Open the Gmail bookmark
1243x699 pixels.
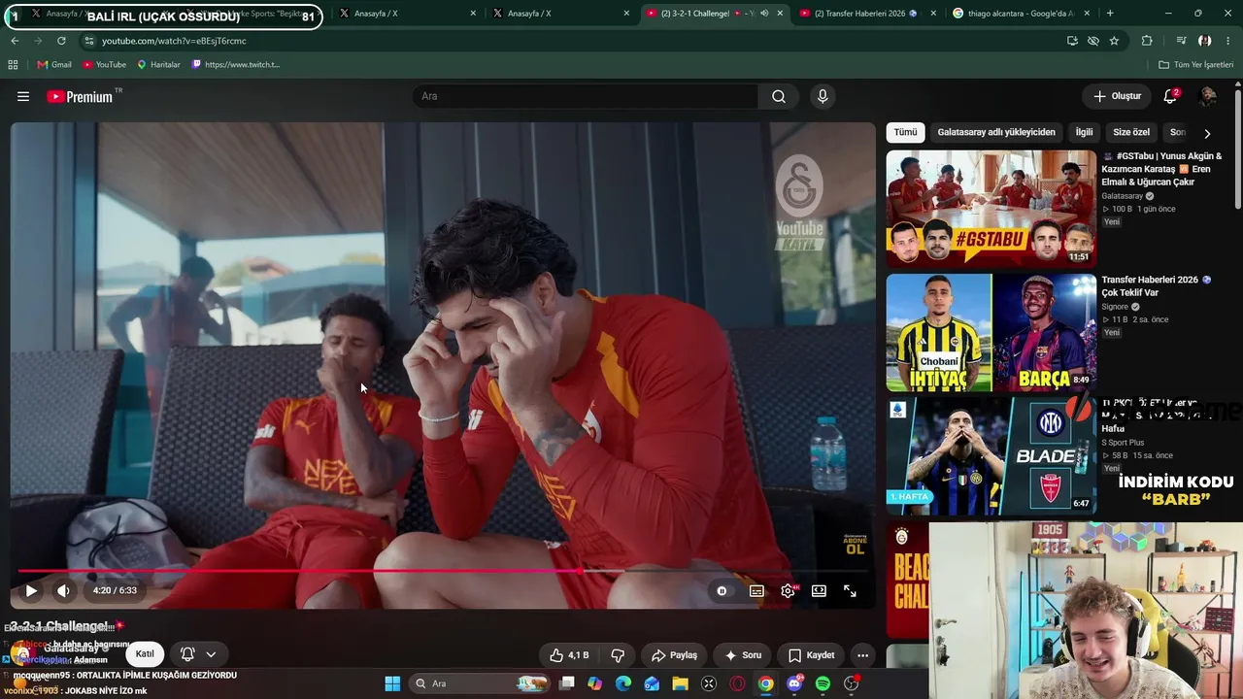click(x=54, y=64)
